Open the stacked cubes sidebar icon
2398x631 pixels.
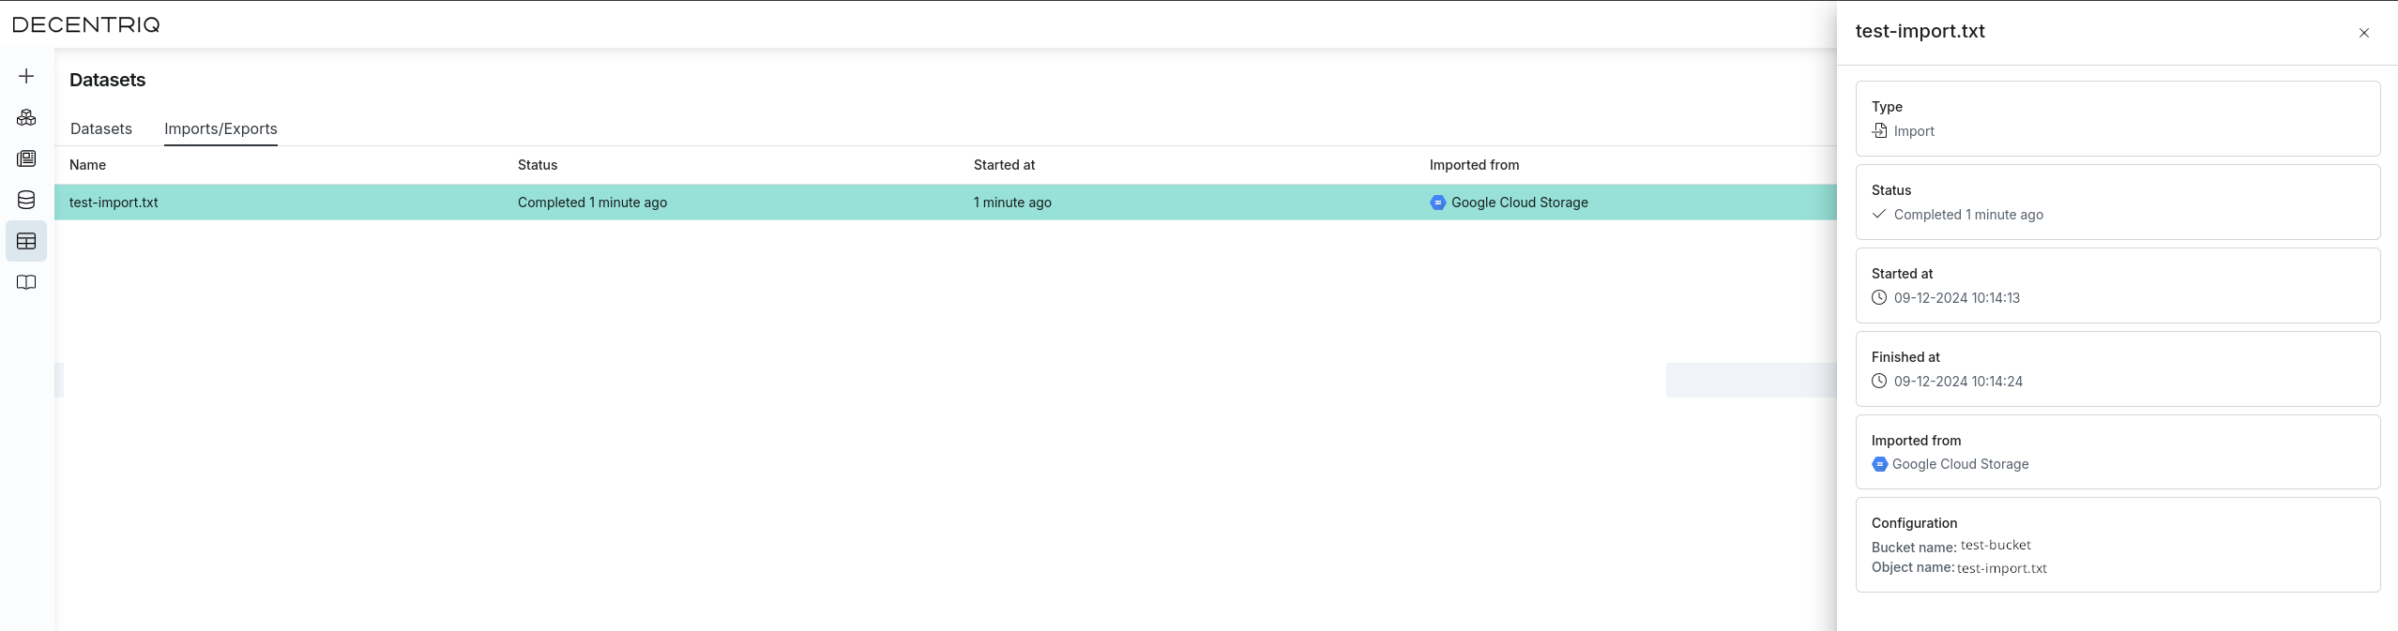(x=26, y=117)
